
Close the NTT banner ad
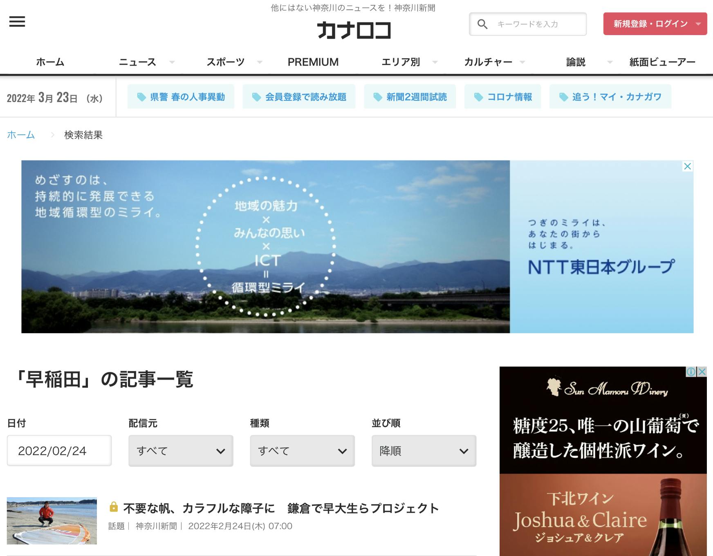688,166
